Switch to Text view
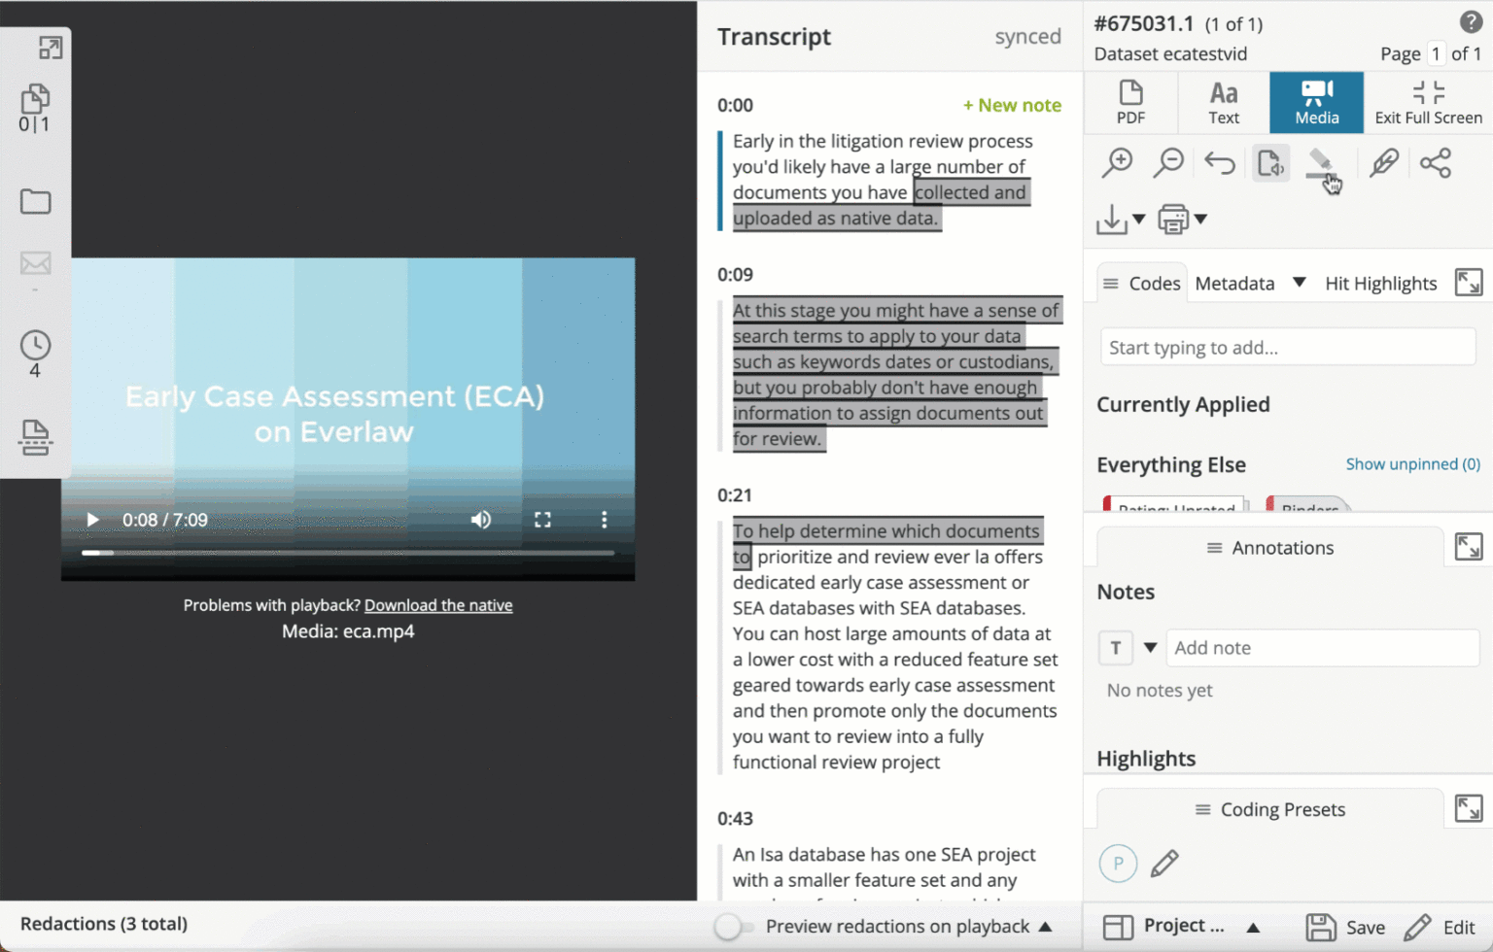 point(1224,102)
